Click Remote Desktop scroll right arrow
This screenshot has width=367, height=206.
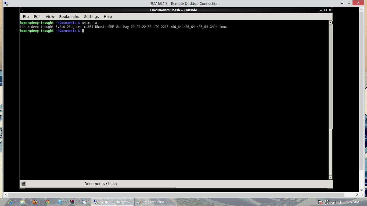pyautogui.click(x=357, y=194)
